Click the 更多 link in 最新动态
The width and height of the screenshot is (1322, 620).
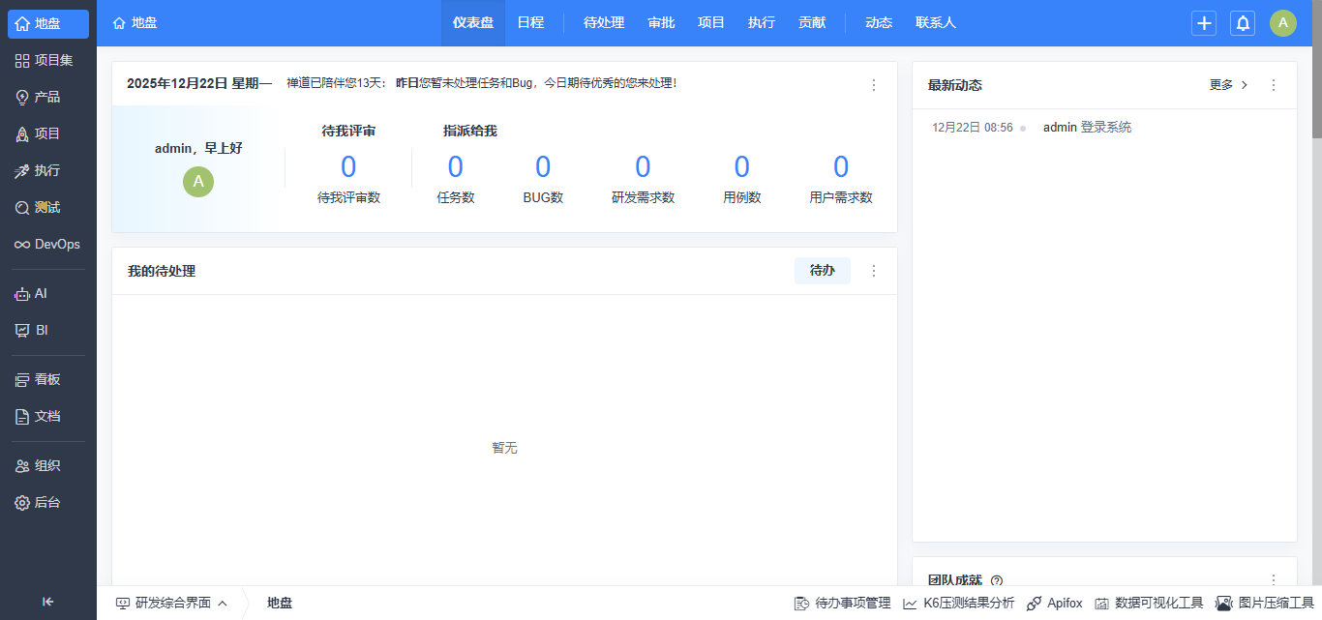coord(1228,85)
